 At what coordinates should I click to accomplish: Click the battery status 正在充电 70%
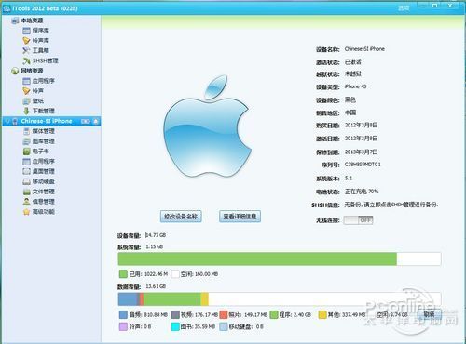(362, 192)
